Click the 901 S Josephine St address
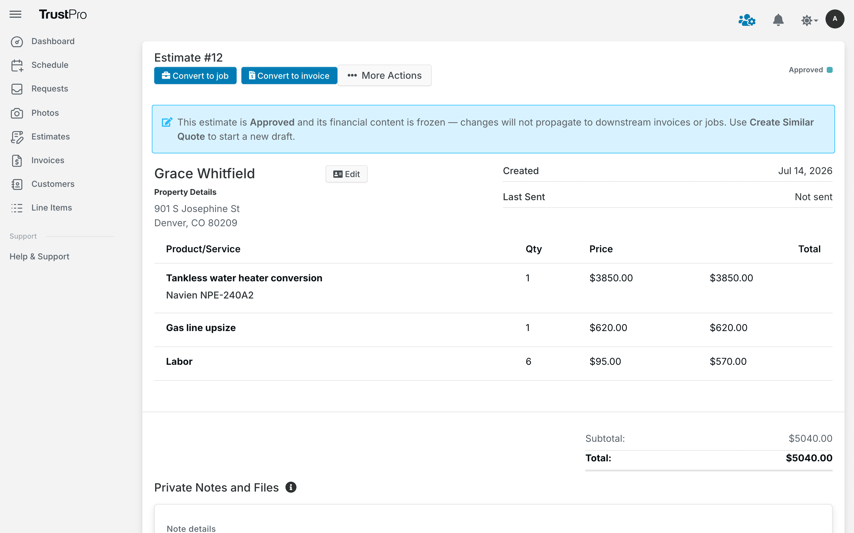The height and width of the screenshot is (533, 854). click(197, 209)
